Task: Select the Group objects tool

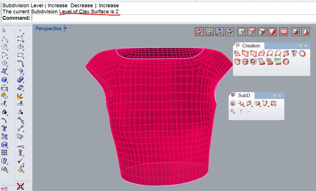Action: click(4, 112)
